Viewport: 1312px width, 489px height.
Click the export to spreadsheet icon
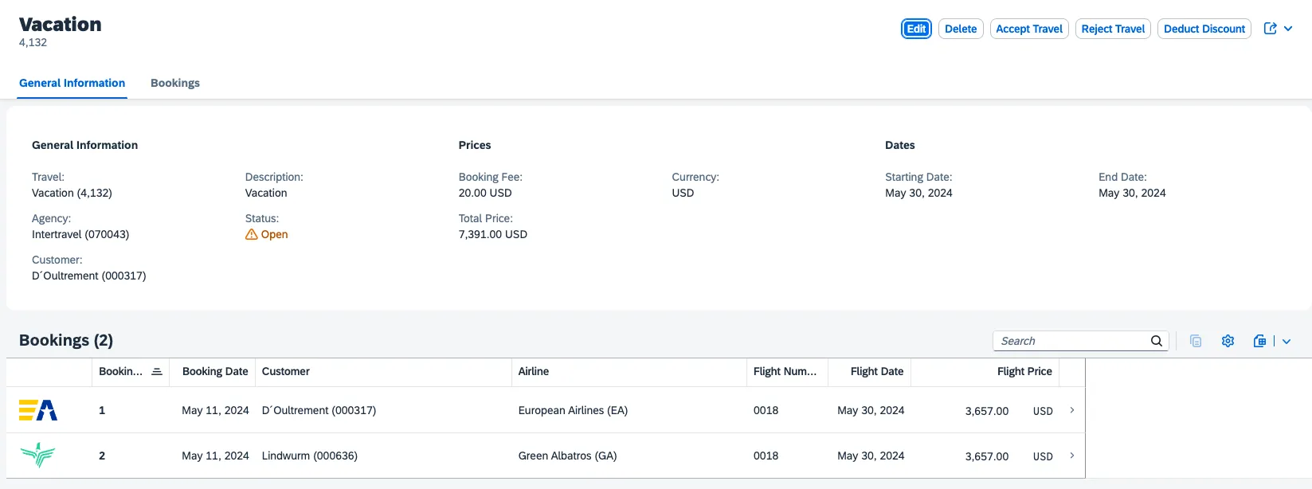[1259, 341]
